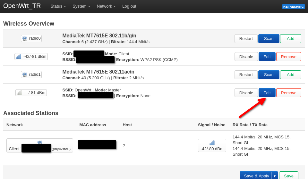Click Log out in the navigation bar
Screen dimensions: 308x179
point(129,6)
